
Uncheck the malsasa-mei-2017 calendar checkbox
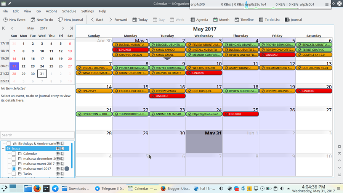14,169
